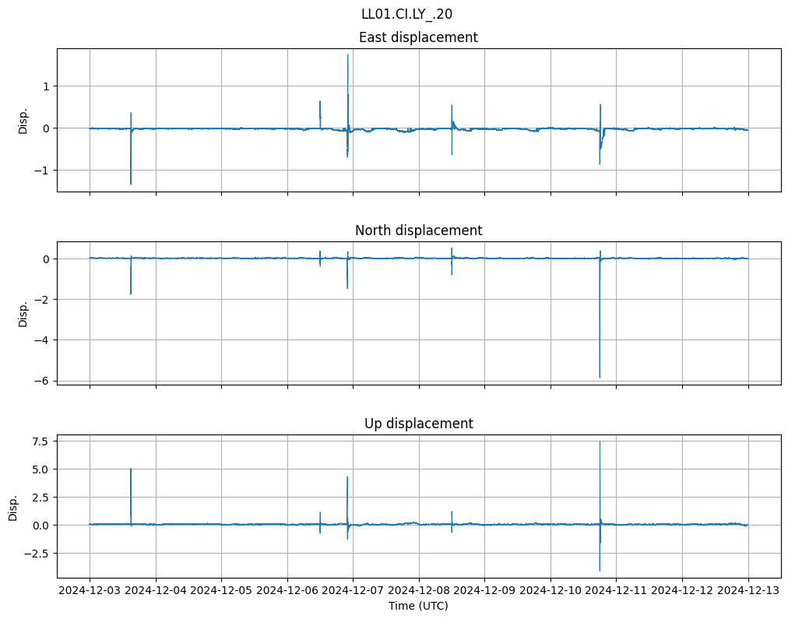Screen dimensions: 788x619
Task: Click the Up displacement subplot title
Action: [418, 424]
